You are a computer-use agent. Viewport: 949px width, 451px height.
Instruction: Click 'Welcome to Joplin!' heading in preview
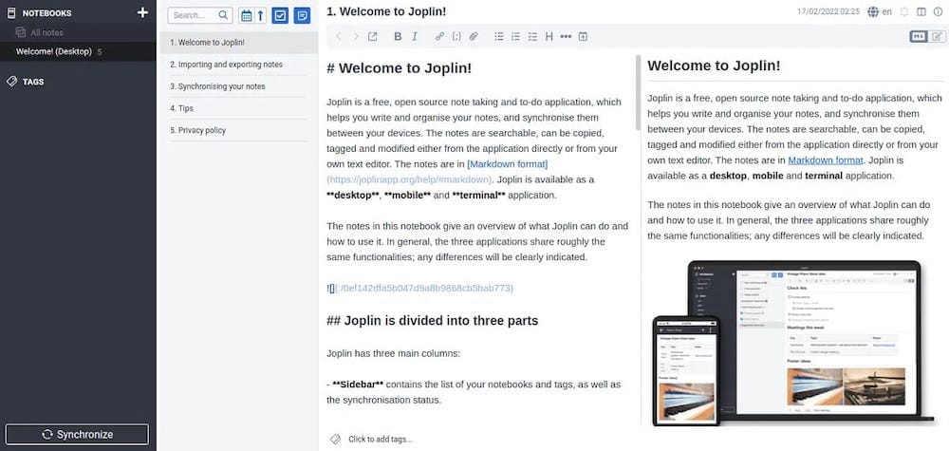[x=714, y=66]
